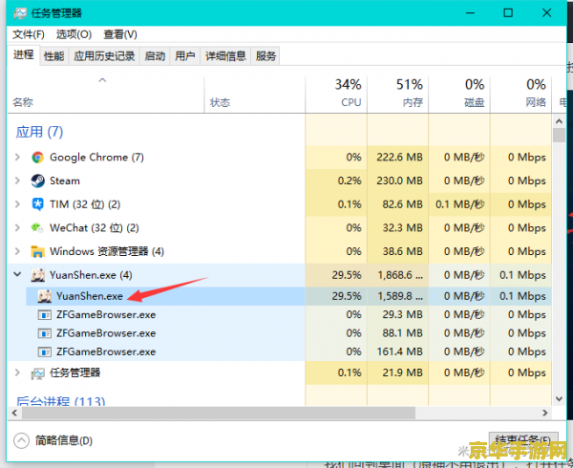Click the WeChat process icon
This screenshot has width=573, height=468.
tap(37, 228)
